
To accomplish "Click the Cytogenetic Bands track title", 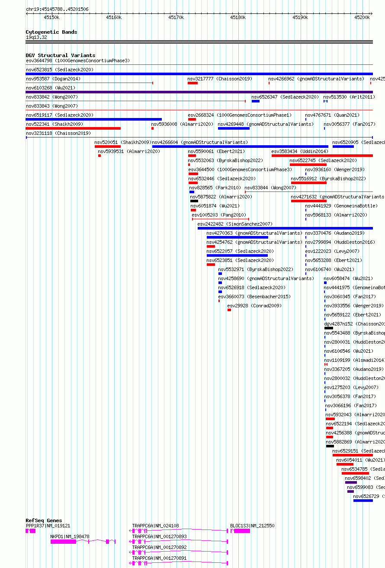I will pos(51,32).
